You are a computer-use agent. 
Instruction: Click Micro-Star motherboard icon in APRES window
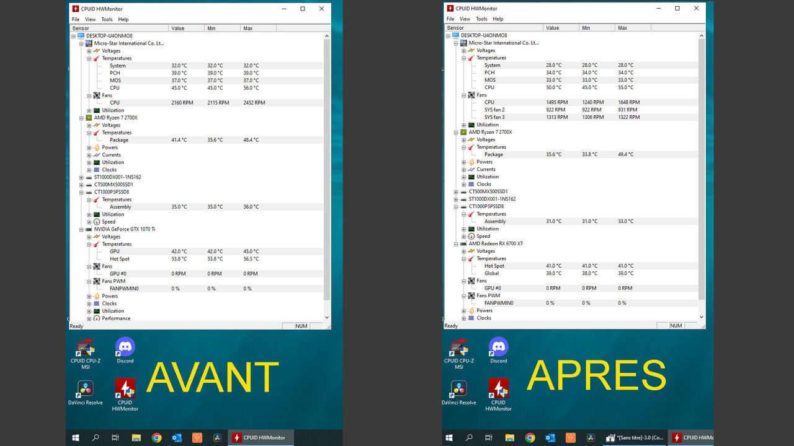coord(464,43)
